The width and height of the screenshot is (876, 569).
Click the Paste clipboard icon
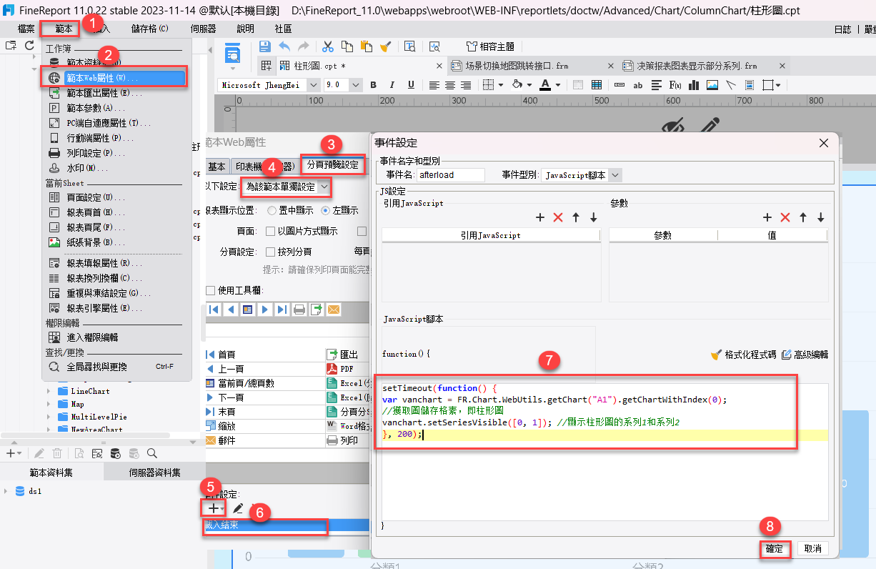367,46
